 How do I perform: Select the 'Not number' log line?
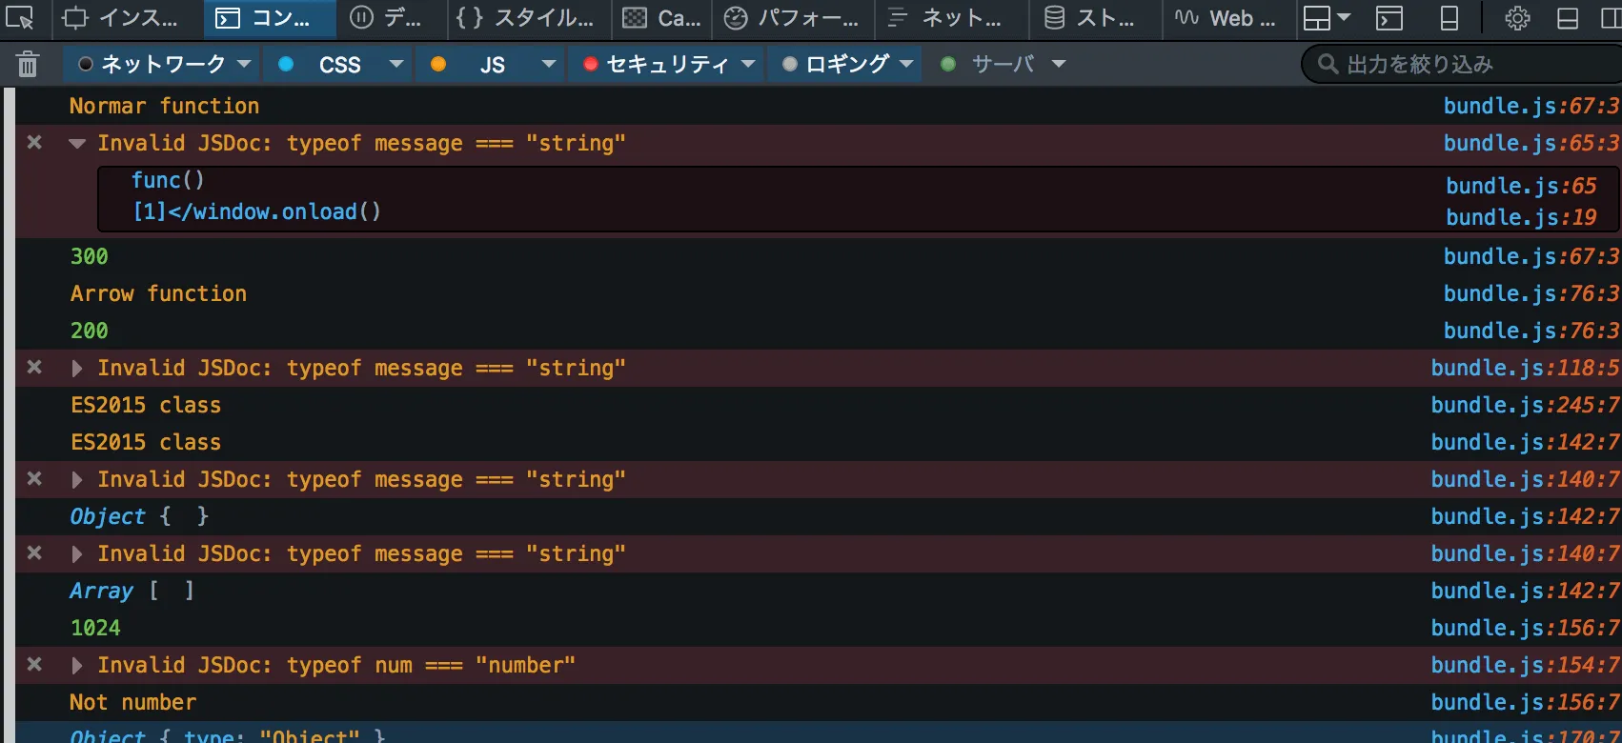point(132,702)
